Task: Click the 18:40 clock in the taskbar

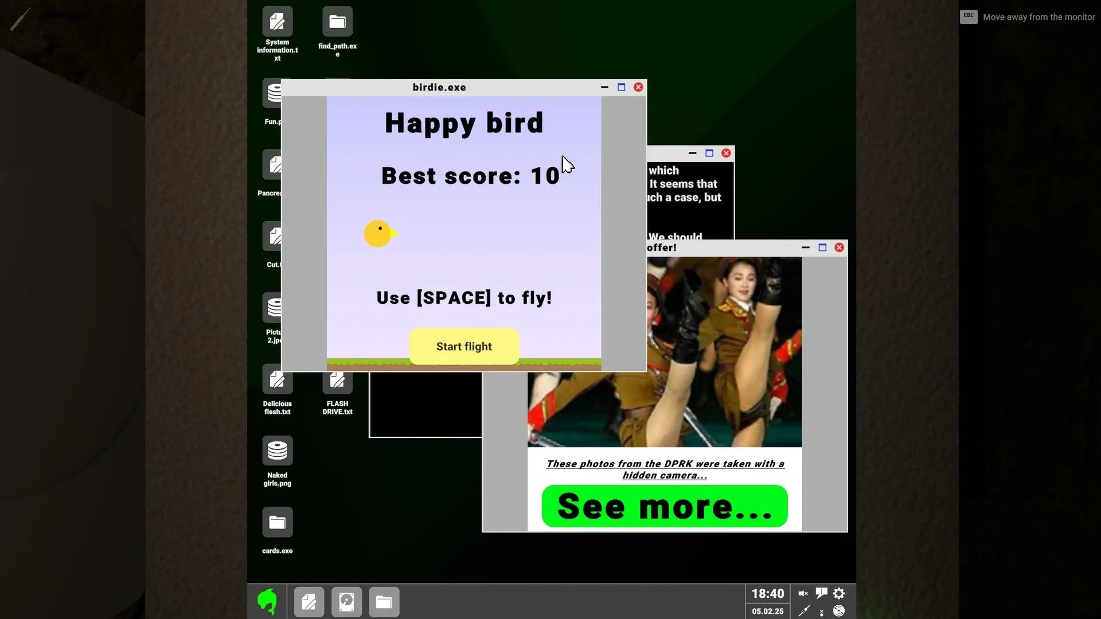Action: 767,593
